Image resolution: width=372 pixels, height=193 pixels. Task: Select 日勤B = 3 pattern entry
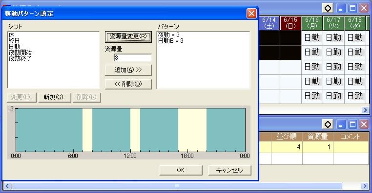coord(171,41)
